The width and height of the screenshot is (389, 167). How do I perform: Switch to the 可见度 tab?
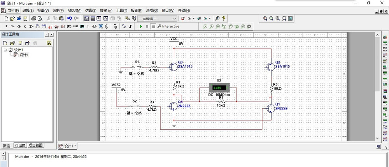click(x=20, y=146)
